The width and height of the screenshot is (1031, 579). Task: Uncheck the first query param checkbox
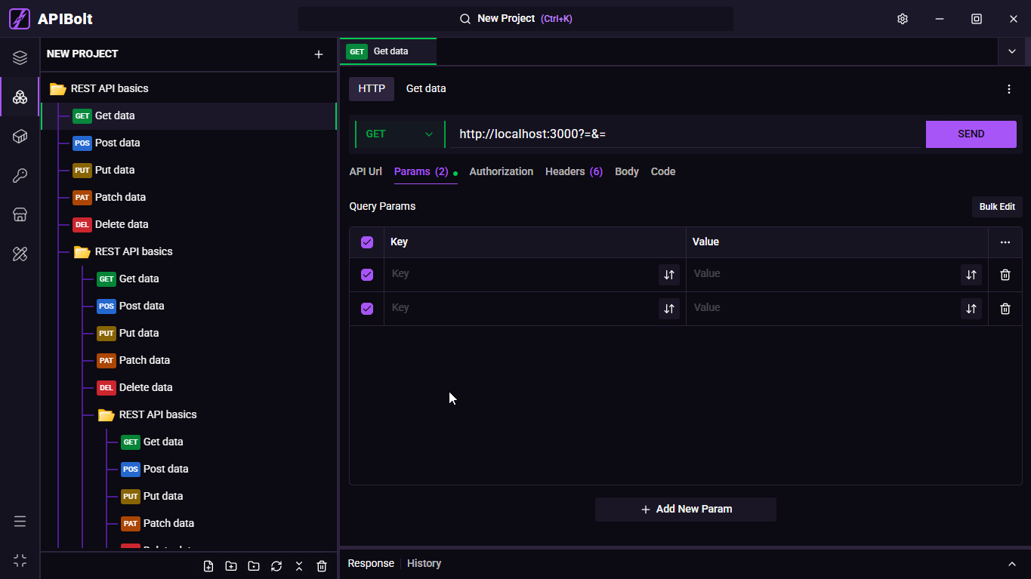click(x=367, y=275)
